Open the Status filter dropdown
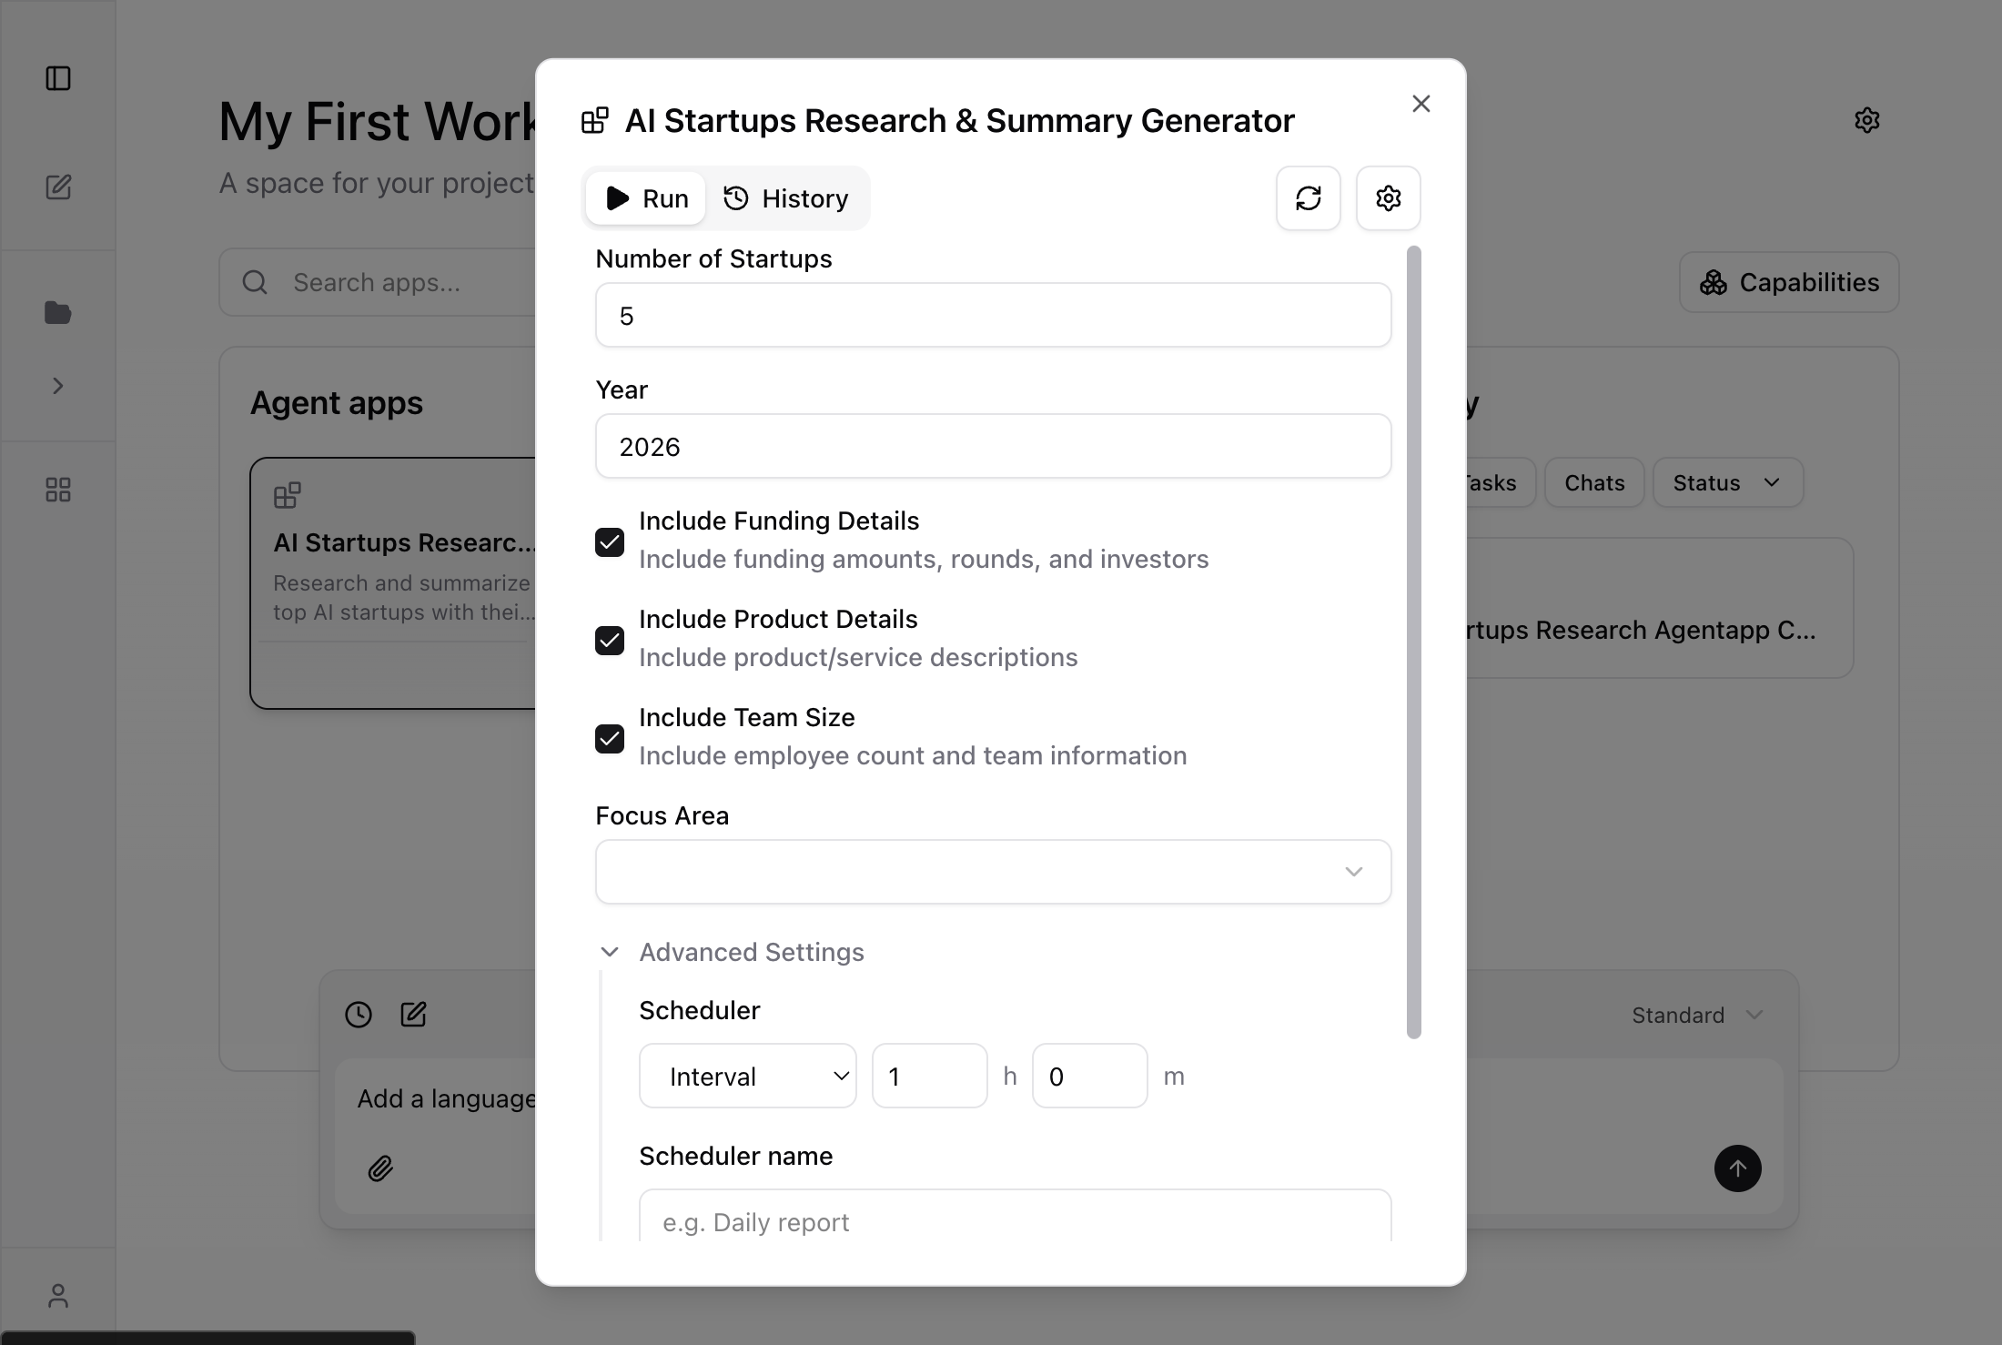The image size is (2002, 1345). pyautogui.click(x=1726, y=482)
